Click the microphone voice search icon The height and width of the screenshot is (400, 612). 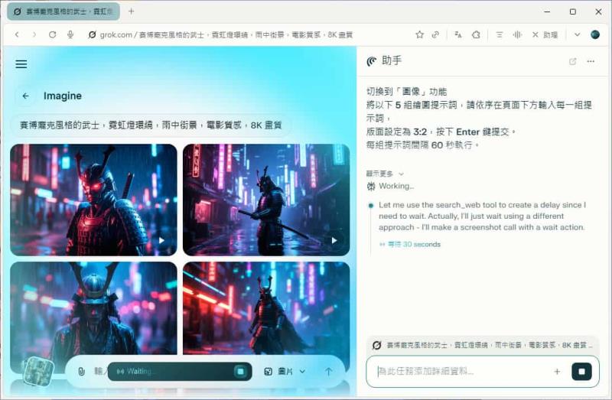pyautogui.click(x=70, y=34)
